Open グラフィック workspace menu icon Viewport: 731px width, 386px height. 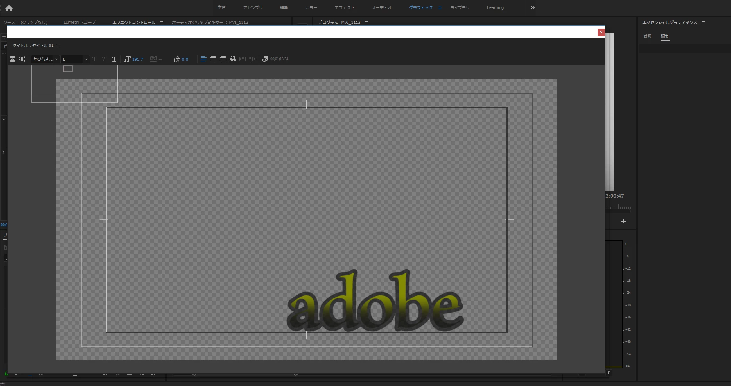(440, 8)
